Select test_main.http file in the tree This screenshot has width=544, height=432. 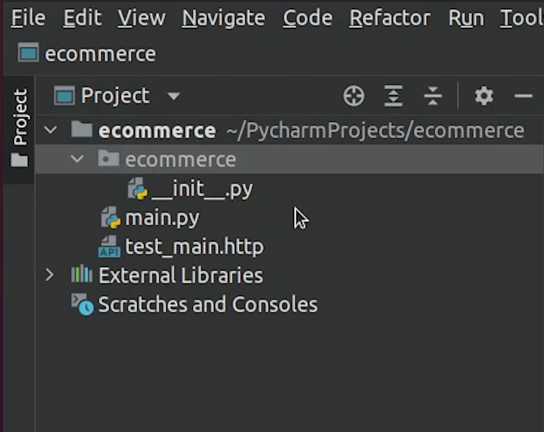pos(194,247)
